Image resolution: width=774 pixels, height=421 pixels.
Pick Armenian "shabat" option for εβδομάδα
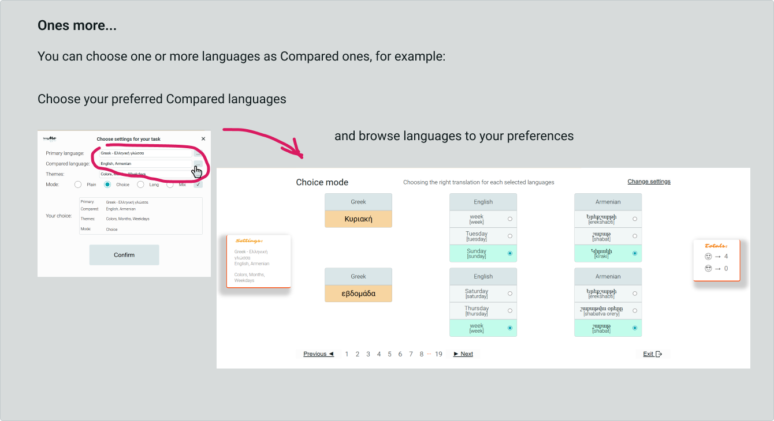[x=608, y=328]
